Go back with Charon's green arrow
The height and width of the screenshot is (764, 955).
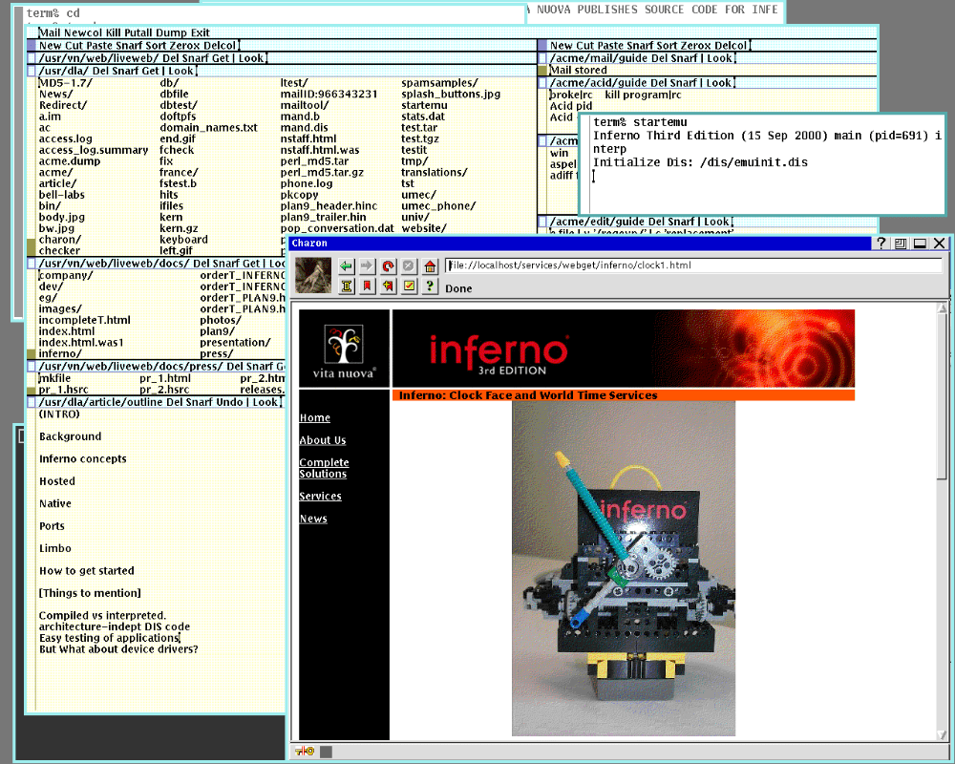[347, 265]
